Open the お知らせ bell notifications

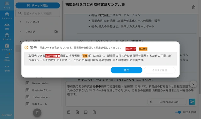pyautogui.click(x=7, y=58)
